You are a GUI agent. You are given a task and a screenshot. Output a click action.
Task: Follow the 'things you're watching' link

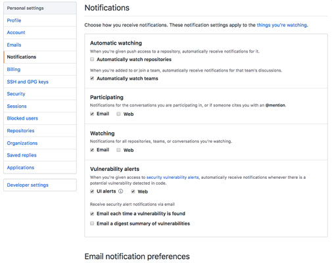[281, 25]
